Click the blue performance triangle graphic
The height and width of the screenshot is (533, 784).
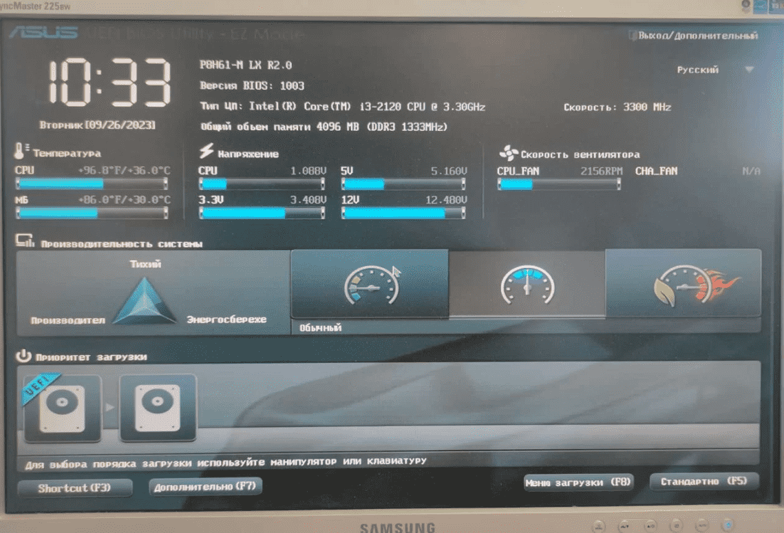tap(144, 301)
